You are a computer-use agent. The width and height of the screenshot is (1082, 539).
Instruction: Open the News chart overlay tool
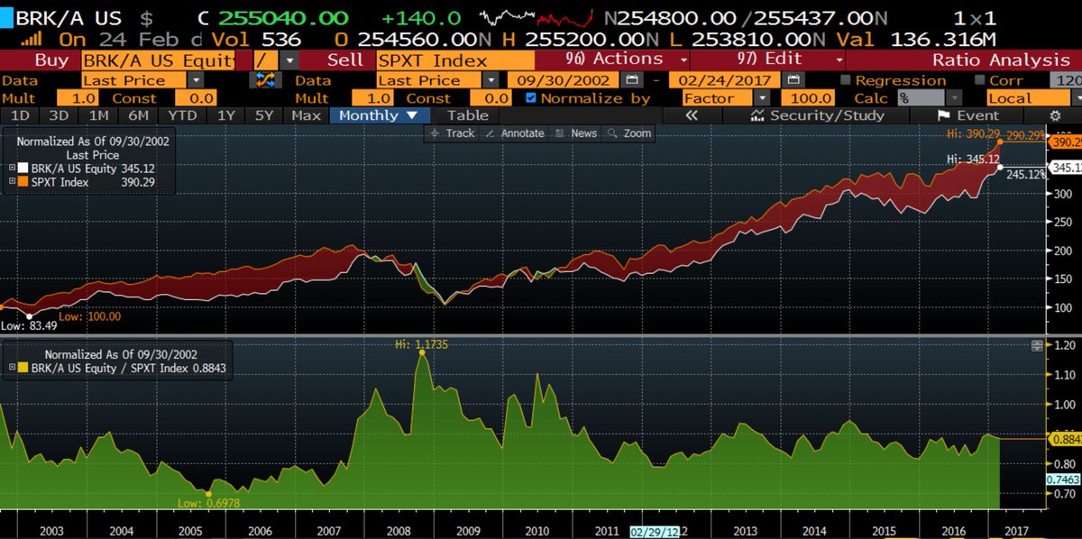[x=576, y=133]
